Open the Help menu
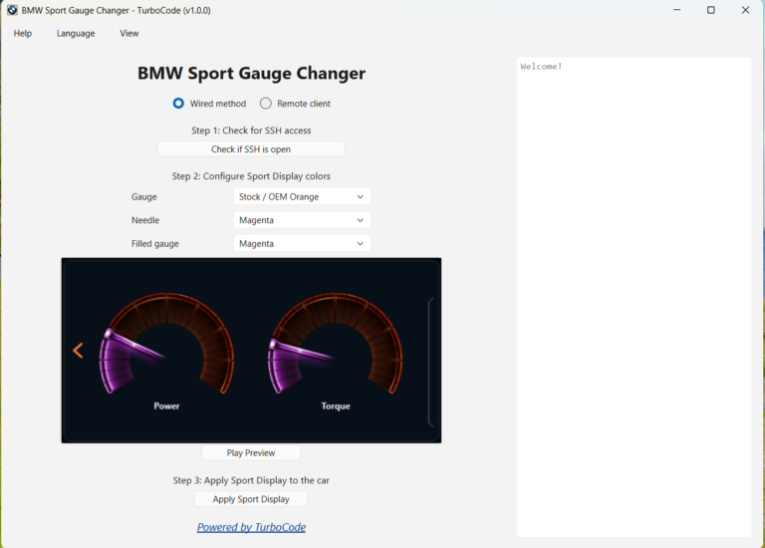The width and height of the screenshot is (765, 548). pos(23,33)
